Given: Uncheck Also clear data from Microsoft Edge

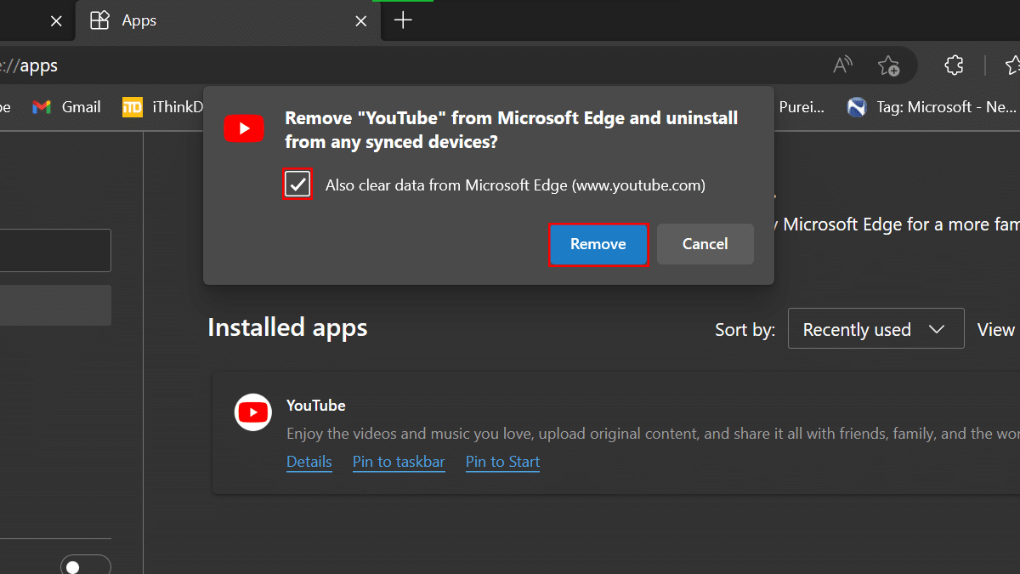Looking at the screenshot, I should tap(297, 185).
